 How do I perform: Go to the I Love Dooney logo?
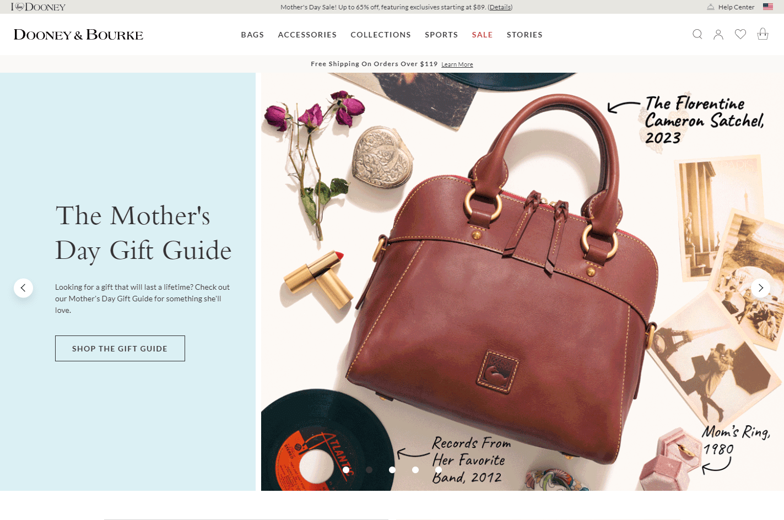point(38,7)
